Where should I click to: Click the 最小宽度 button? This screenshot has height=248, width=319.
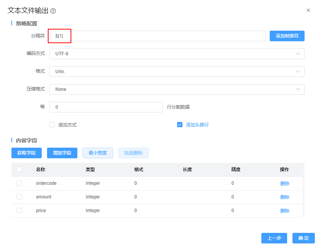tap(98, 153)
